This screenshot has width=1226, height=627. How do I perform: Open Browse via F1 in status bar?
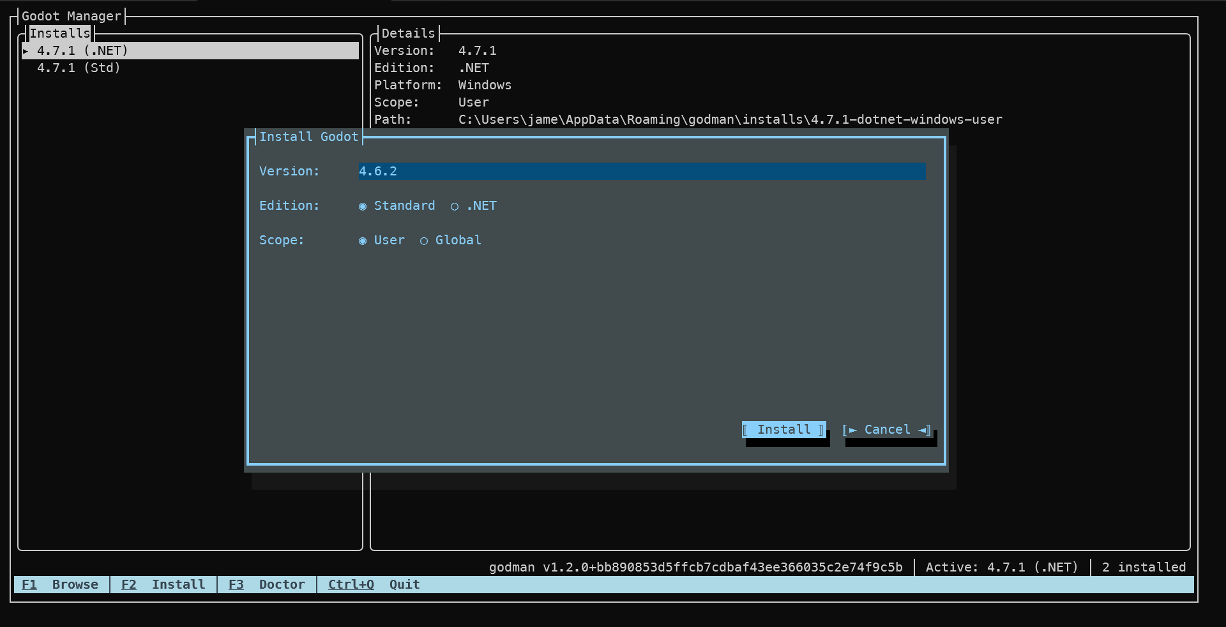[60, 585]
